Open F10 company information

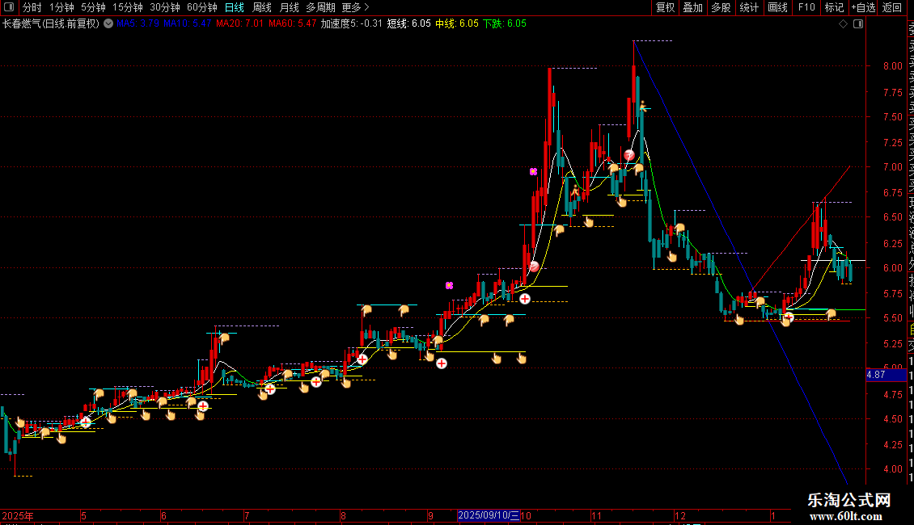[806, 7]
